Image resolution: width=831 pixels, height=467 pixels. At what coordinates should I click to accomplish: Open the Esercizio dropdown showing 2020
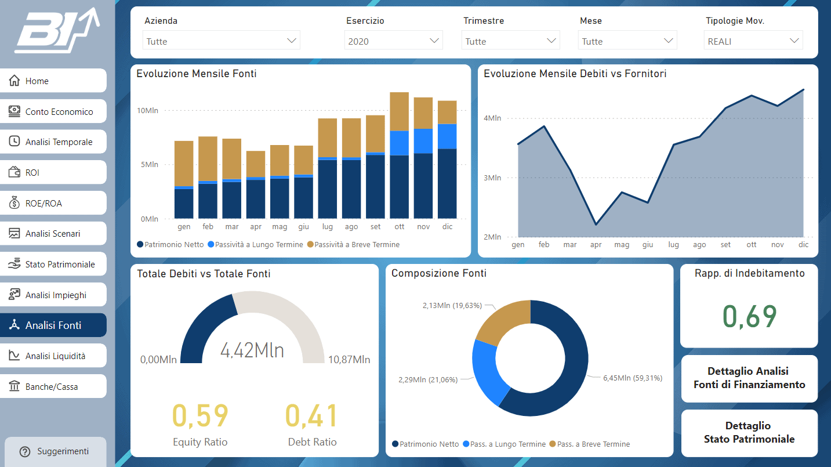(x=394, y=41)
